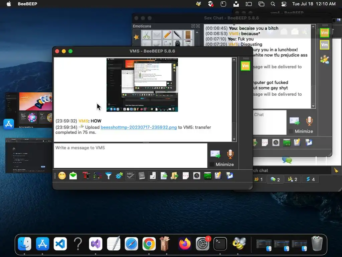
Task: Click the save chat floppy-pencil icon in VM5
Action: [x=218, y=176]
